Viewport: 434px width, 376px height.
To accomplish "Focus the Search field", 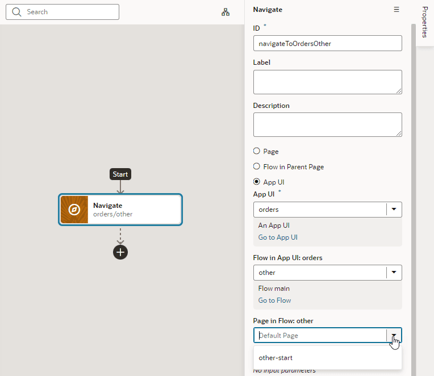I will click(x=62, y=12).
